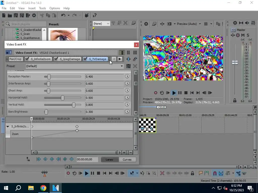Viewport: 258px width, 193px height.
Task: Open Google Chrome from the taskbar
Action: click(43, 188)
